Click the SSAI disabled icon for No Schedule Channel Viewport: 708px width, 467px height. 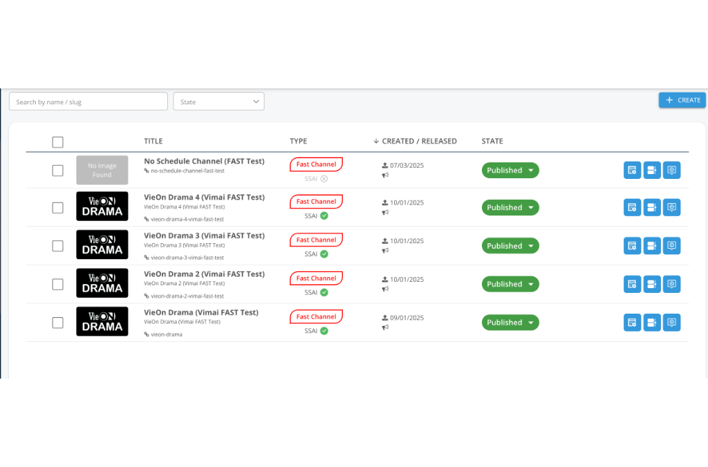(x=324, y=178)
